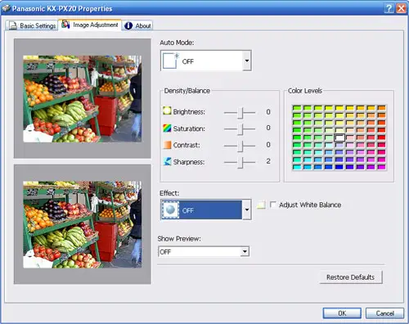Click the printer icon in title bar

click(x=6, y=8)
